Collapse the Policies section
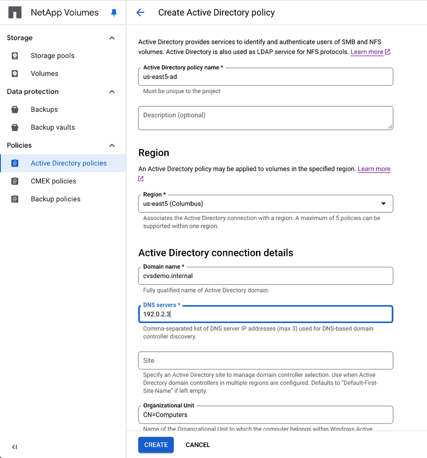 (112, 145)
